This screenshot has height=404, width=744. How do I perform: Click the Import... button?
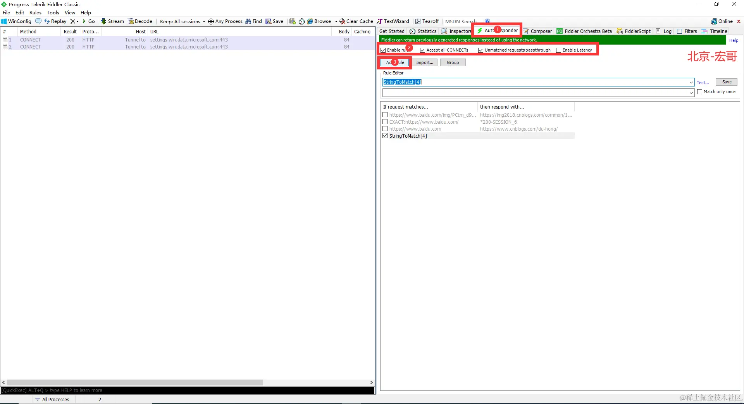(x=425, y=62)
